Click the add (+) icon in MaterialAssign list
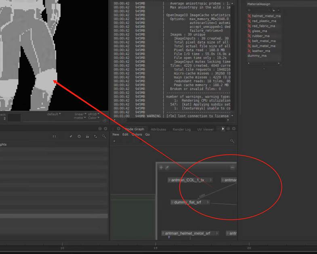Screen dimensions: 317x254 pos(249,10)
